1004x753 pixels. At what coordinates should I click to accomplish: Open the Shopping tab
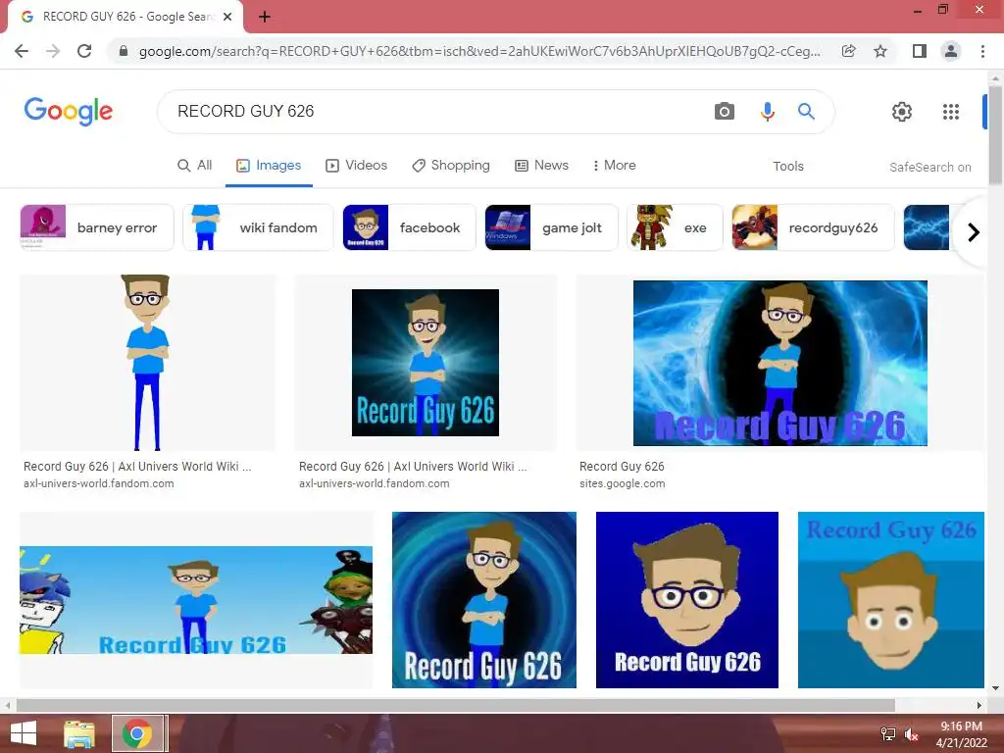(451, 165)
